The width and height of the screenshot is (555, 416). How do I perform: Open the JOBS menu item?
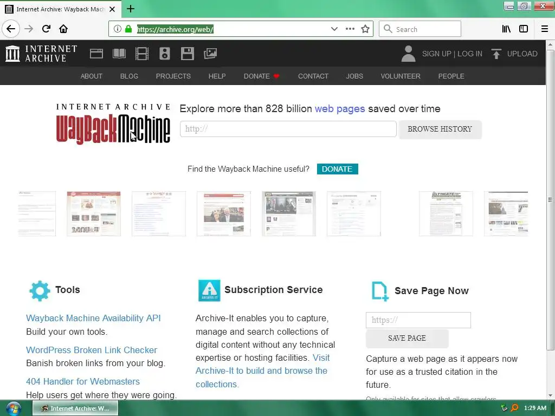point(354,76)
